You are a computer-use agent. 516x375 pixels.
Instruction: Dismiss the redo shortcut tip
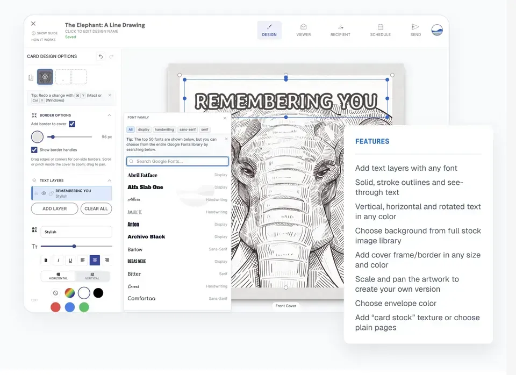click(110, 95)
